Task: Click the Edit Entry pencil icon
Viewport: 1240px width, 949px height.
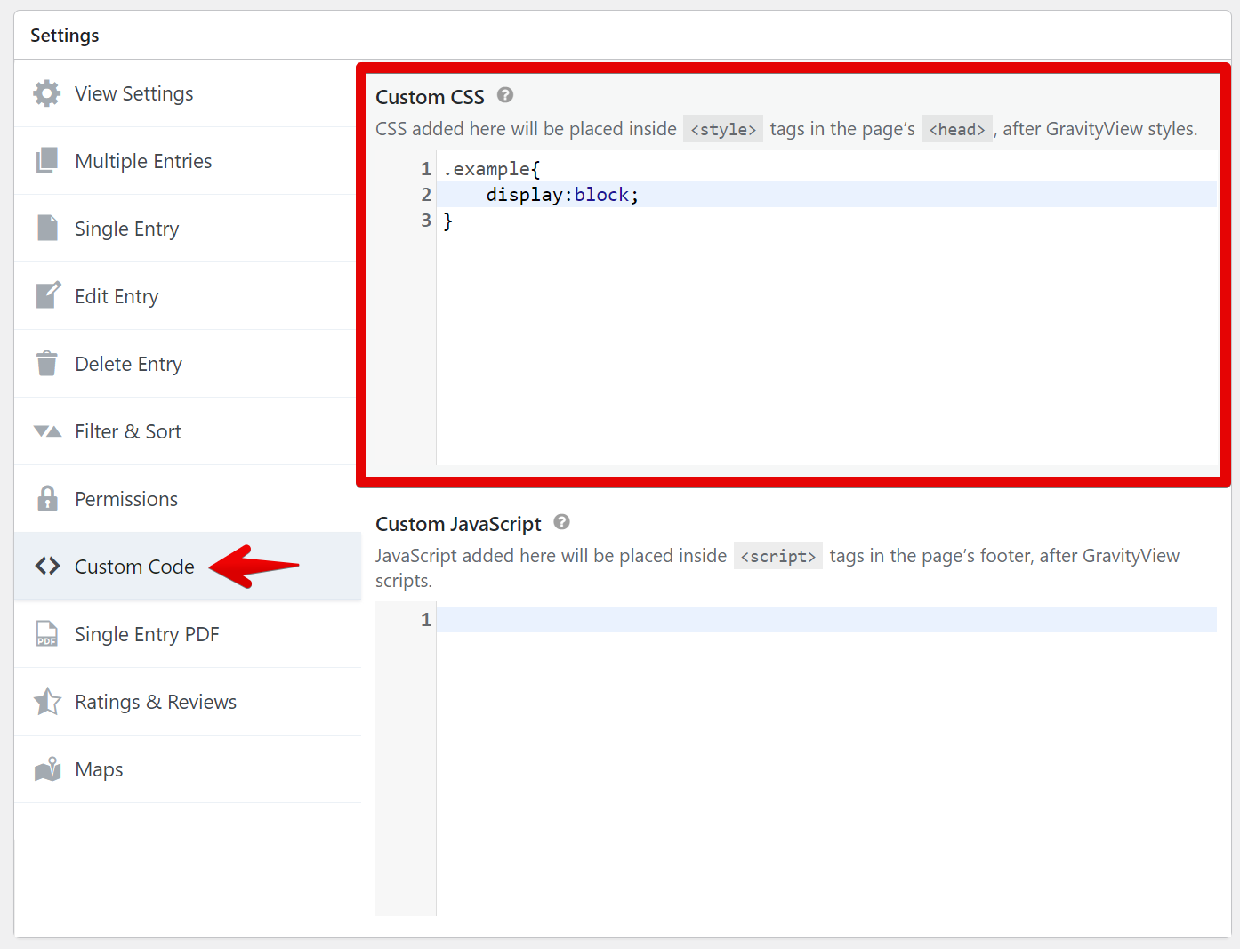Action: point(47,295)
